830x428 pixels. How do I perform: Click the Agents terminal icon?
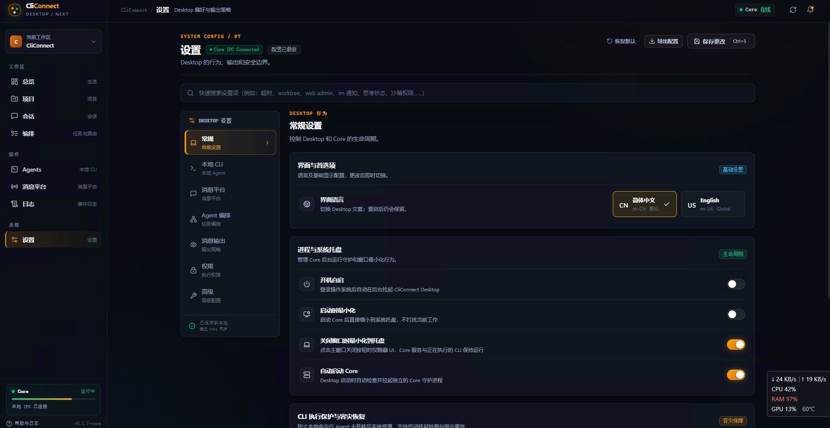(x=14, y=169)
